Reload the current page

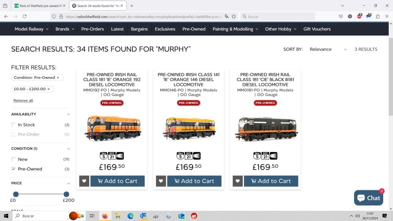(24, 16)
